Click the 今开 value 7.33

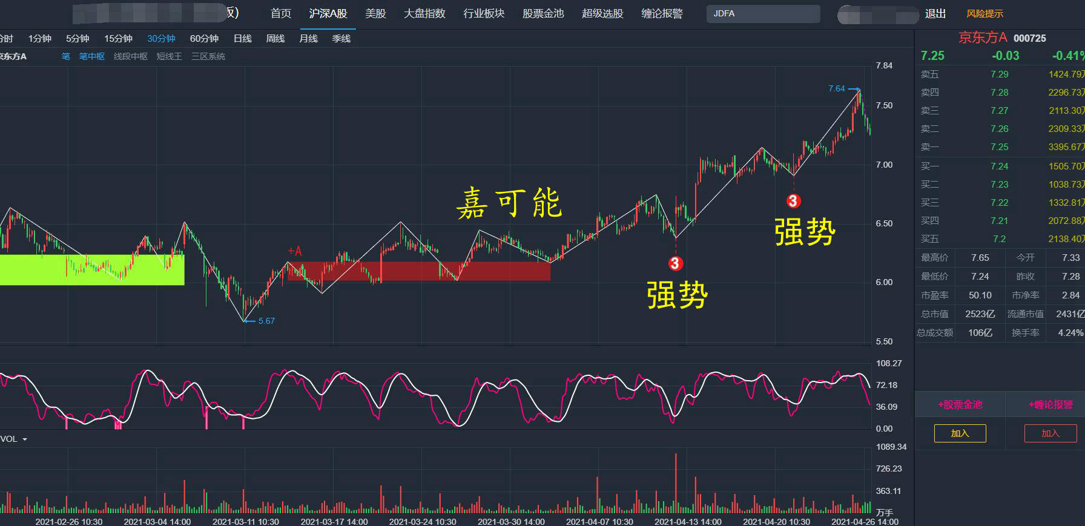tap(1071, 257)
